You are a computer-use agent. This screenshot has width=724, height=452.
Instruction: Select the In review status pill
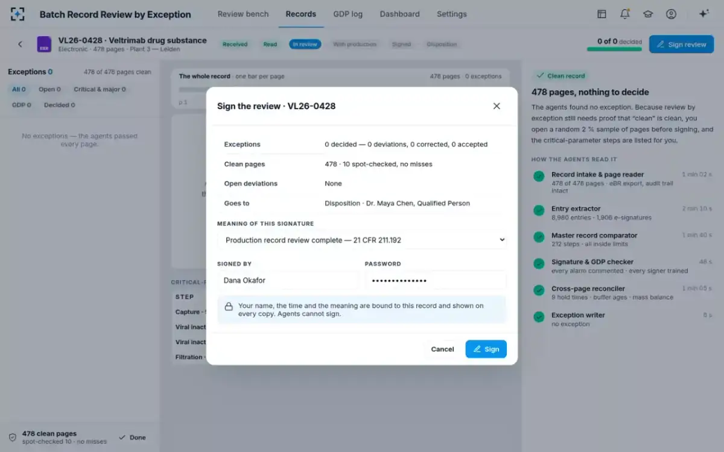click(x=305, y=44)
